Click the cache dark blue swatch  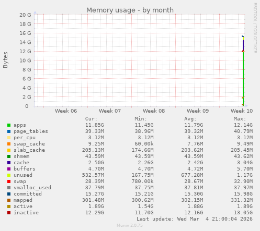(9, 163)
